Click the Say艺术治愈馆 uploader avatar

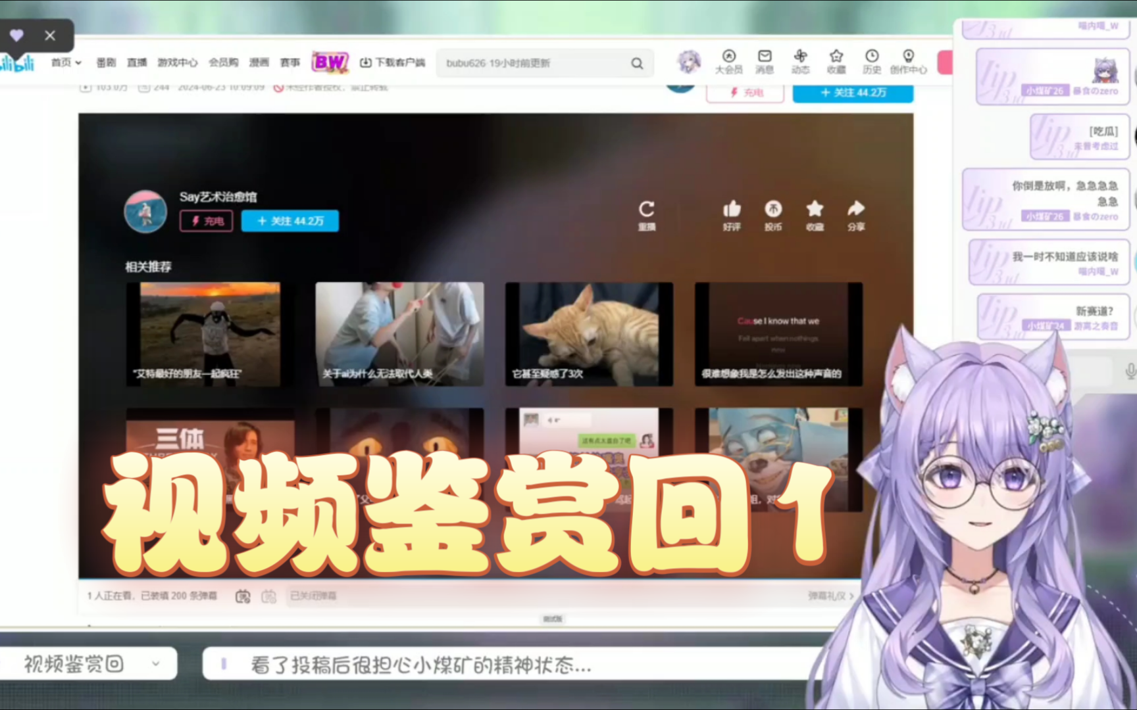coord(145,212)
